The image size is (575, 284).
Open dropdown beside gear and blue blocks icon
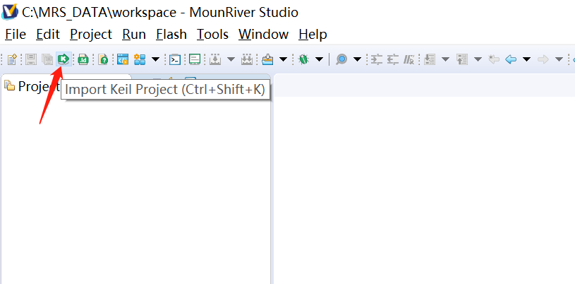point(155,59)
